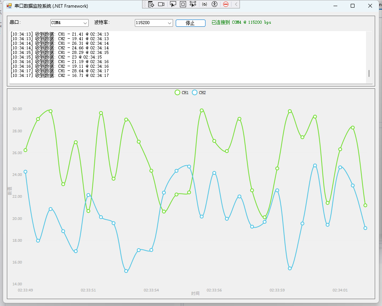Image resolution: width=382 pixels, height=306 pixels.
Task: Click the app icon in title bar
Action: pos(9,6)
